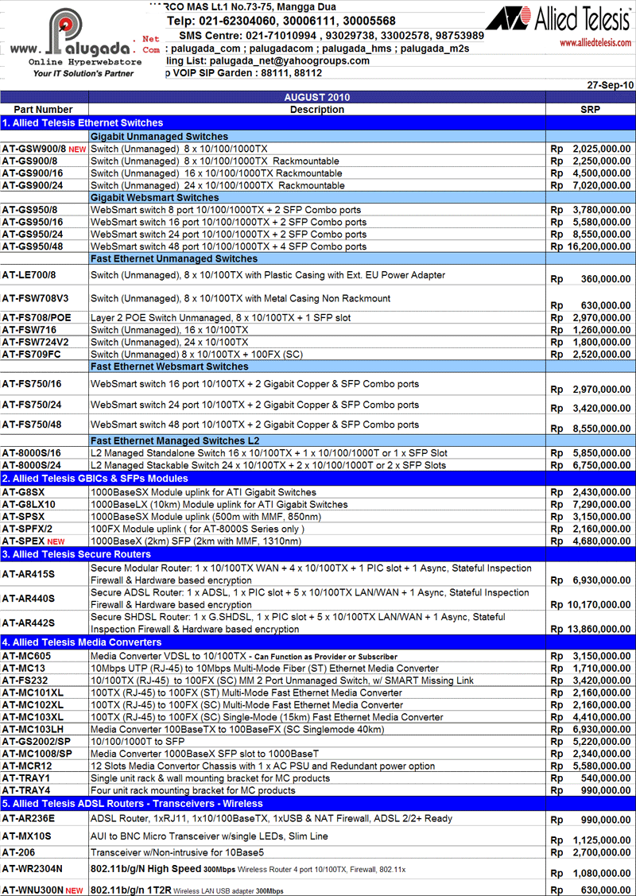This screenshot has width=636, height=896.
Task: Select the AUGUST 2010 title bar
Action: click(317, 97)
